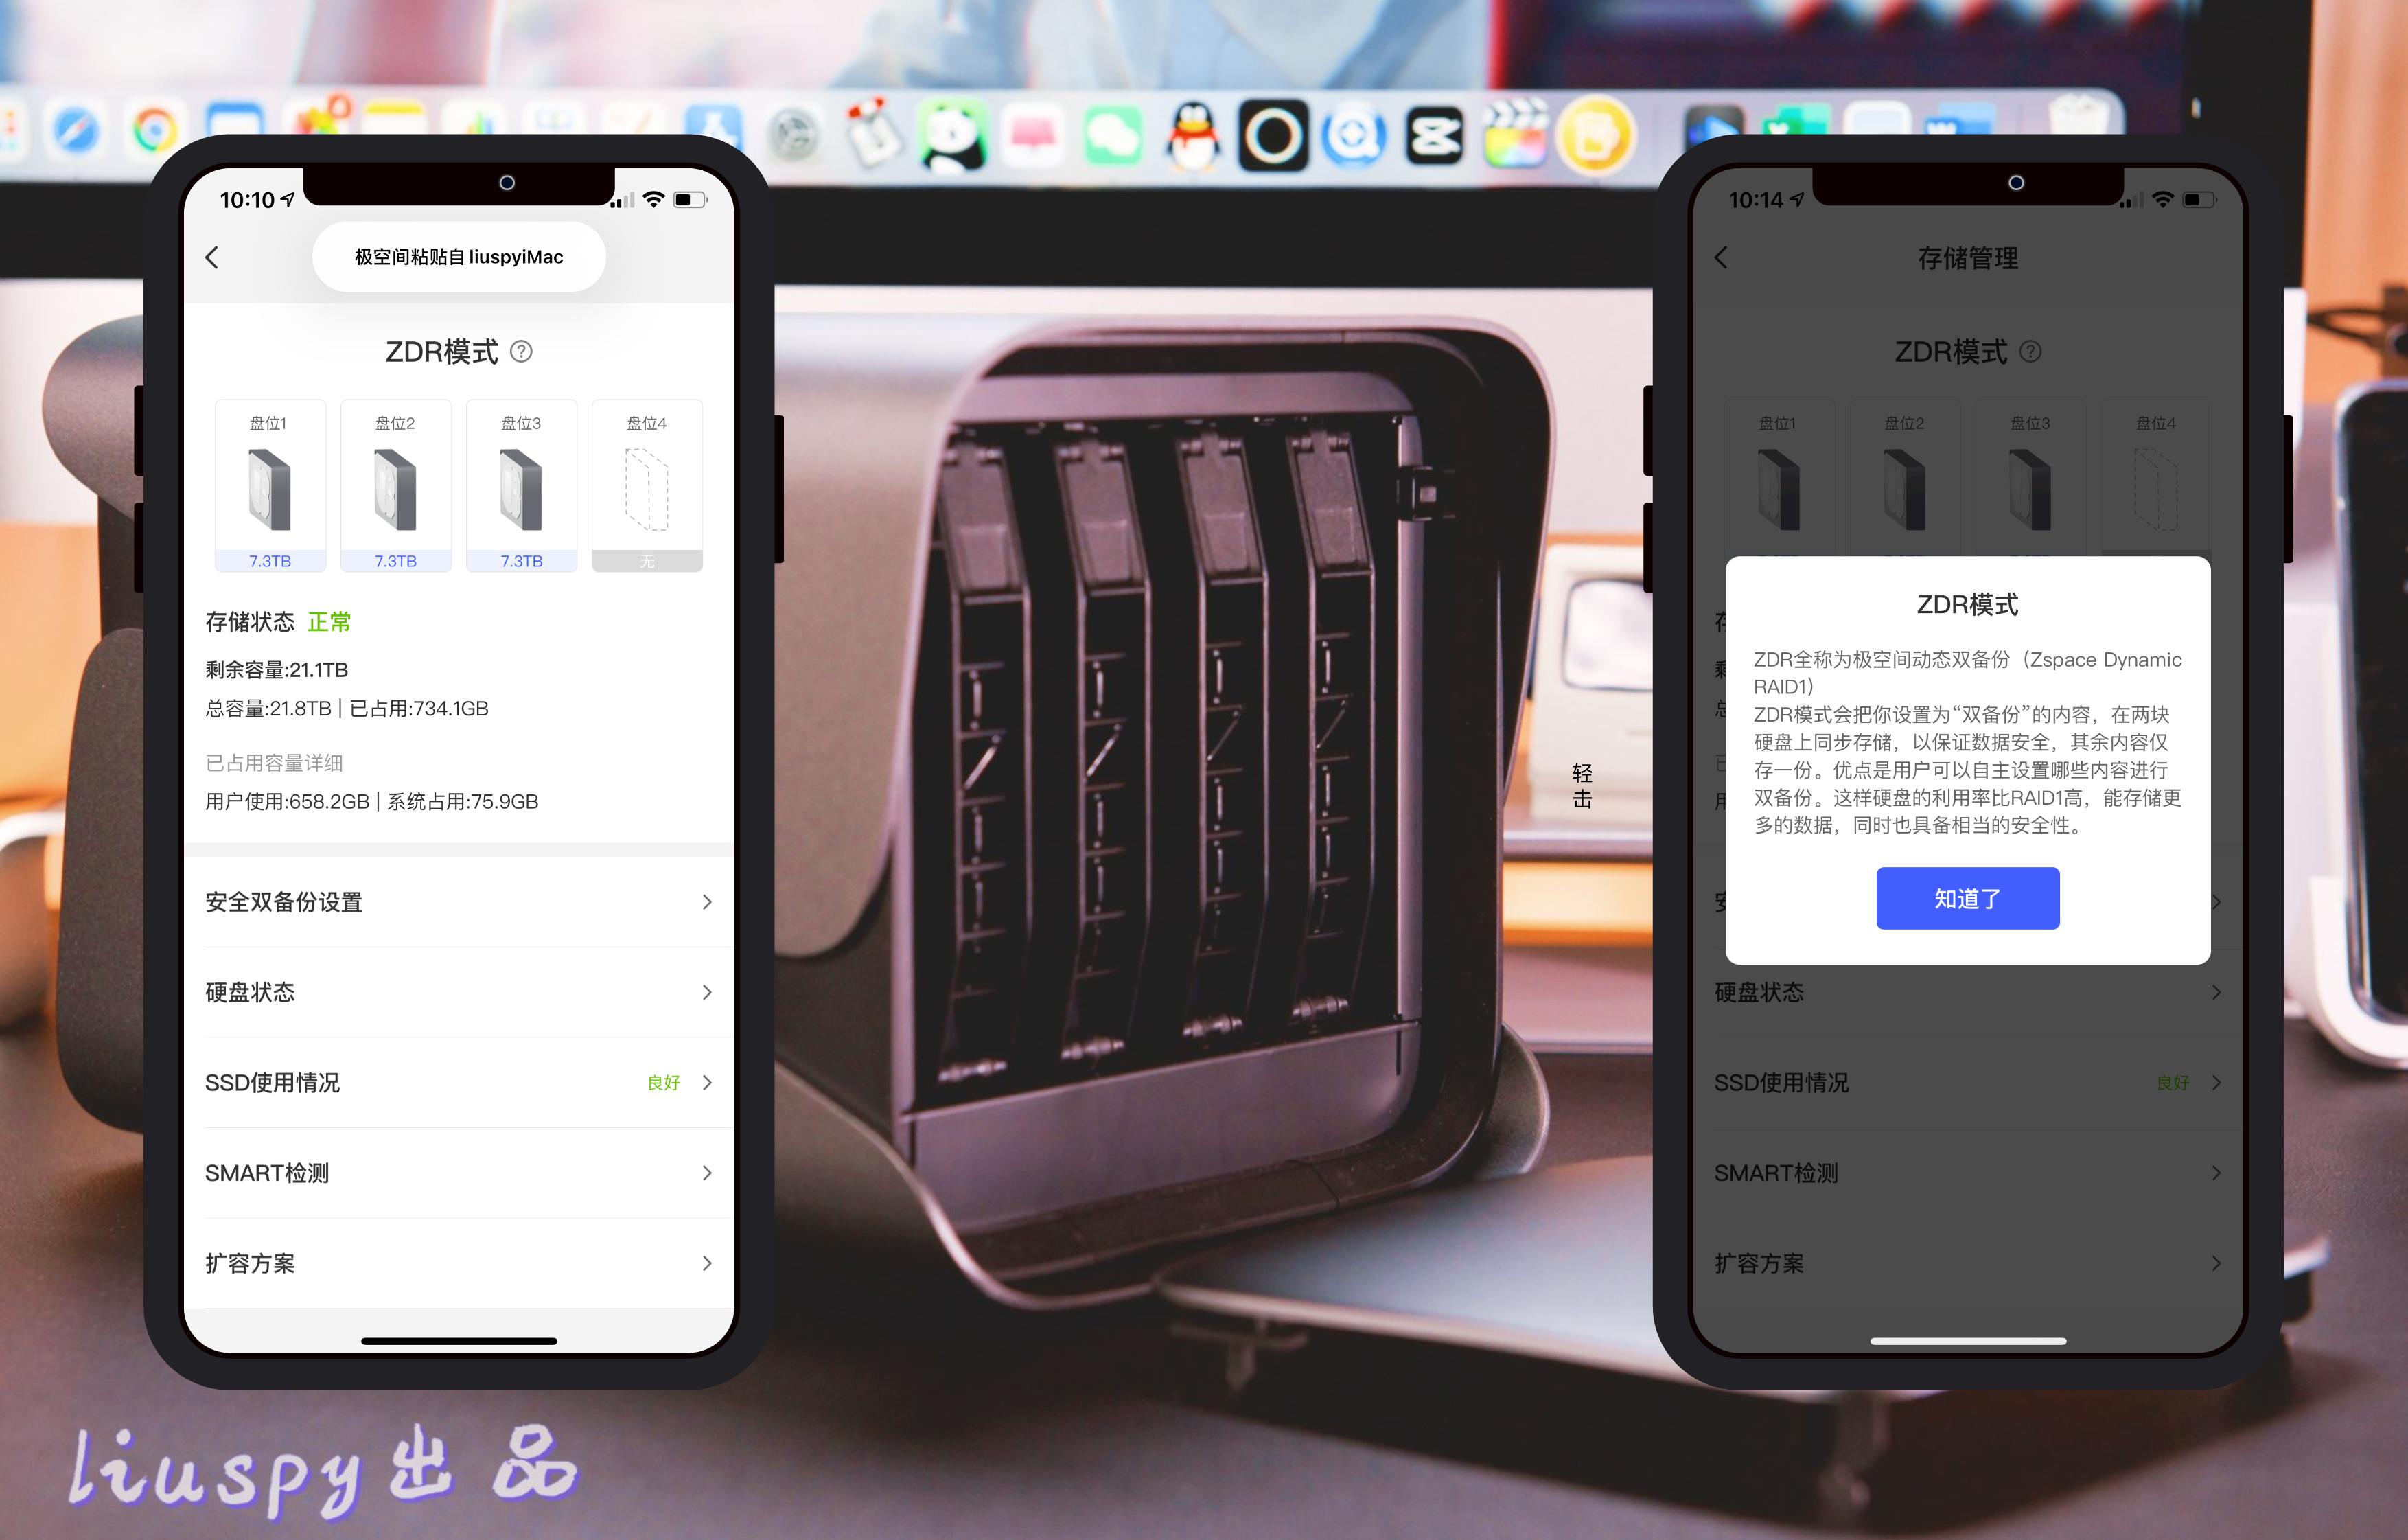
Task: Select the 盘位2 disk slot
Action: pyautogui.click(x=395, y=486)
